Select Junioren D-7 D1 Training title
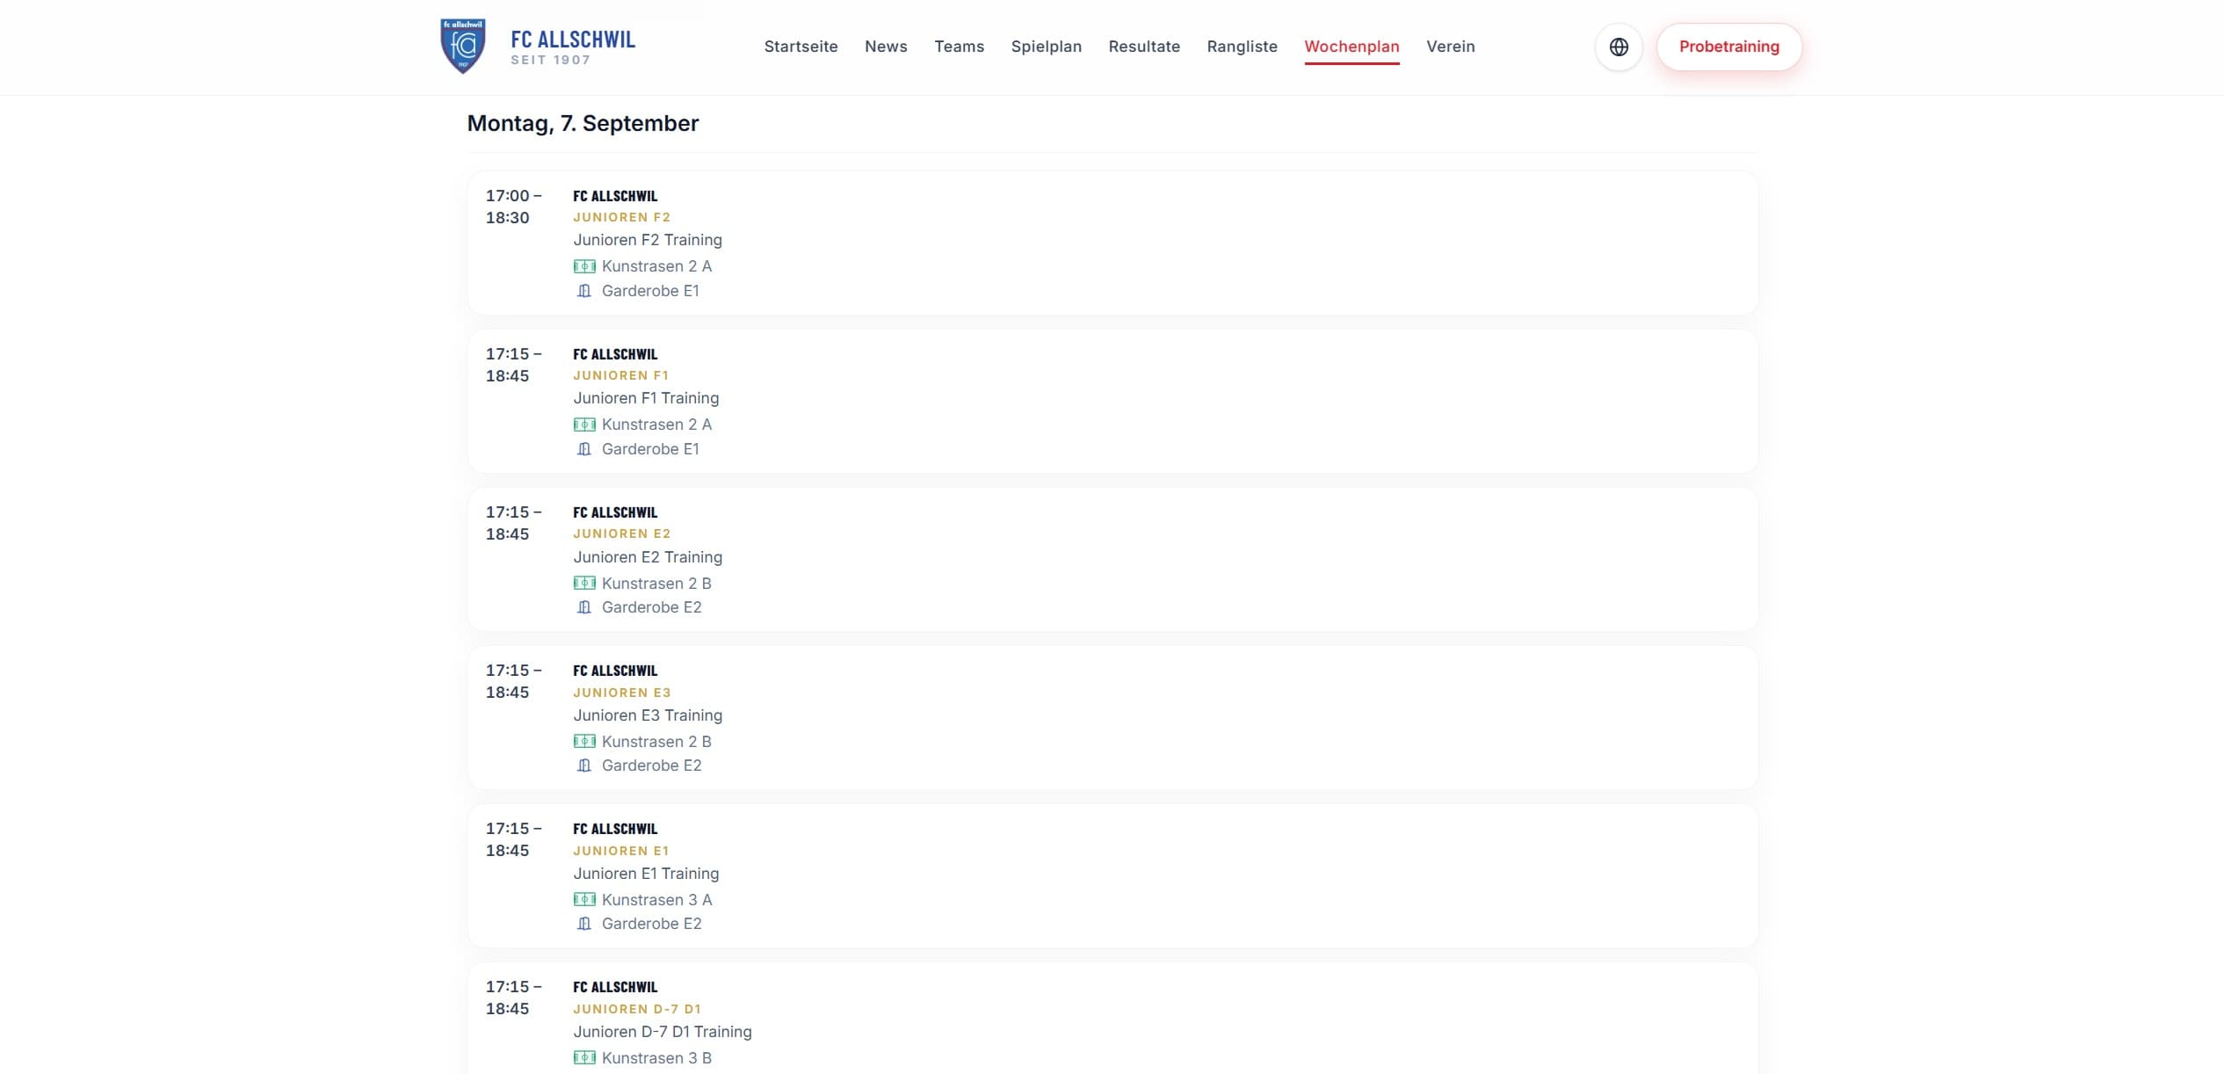Screen dimensions: 2224x1074 663,1032
